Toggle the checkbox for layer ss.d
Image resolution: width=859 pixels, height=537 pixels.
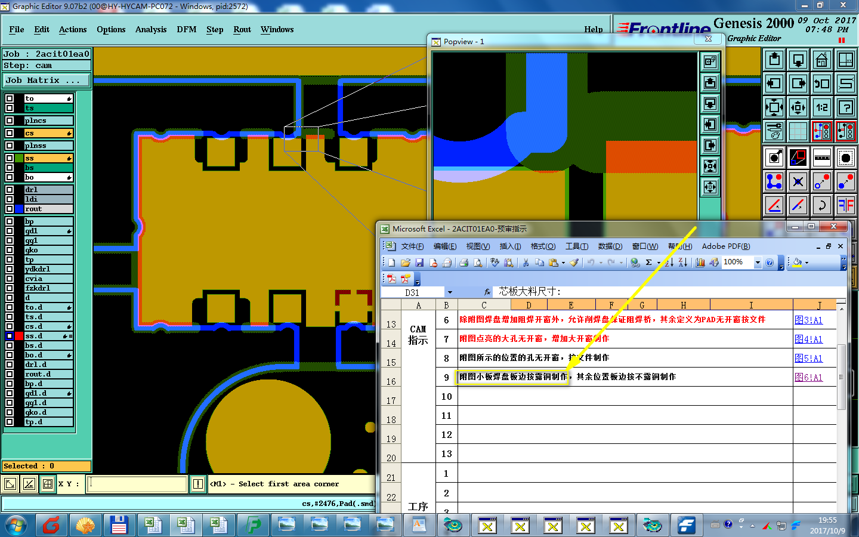coord(10,336)
